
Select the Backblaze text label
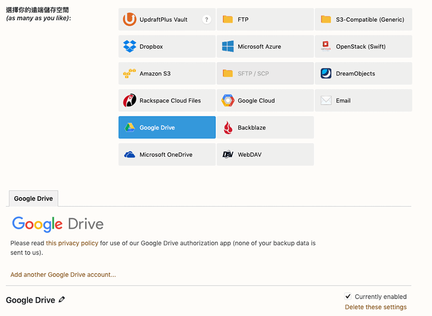(252, 128)
